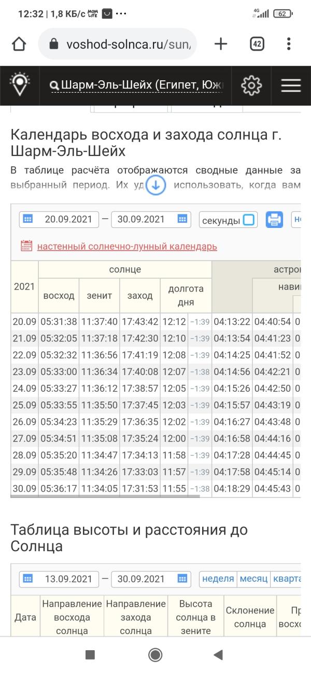Click the blue print table icon
This screenshot has width=311, height=673.
[275, 220]
